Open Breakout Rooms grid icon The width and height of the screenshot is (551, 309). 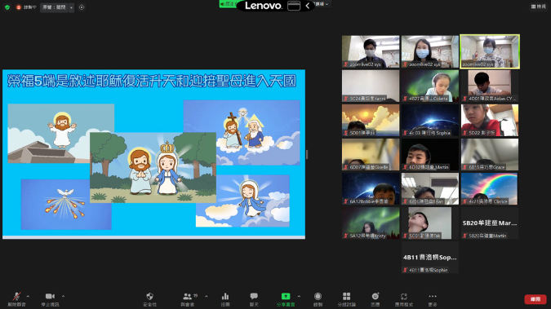click(x=346, y=296)
